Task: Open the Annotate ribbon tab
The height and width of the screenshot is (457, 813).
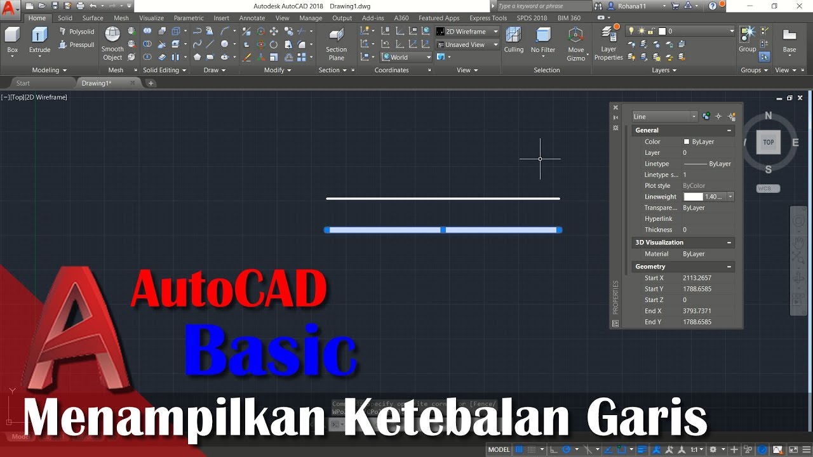Action: [252, 18]
